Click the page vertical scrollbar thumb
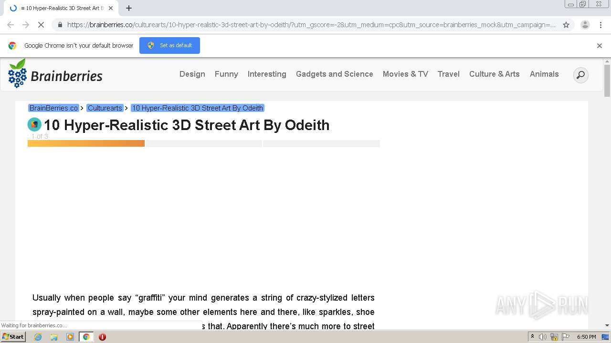The height and width of the screenshot is (343, 611). point(607,81)
